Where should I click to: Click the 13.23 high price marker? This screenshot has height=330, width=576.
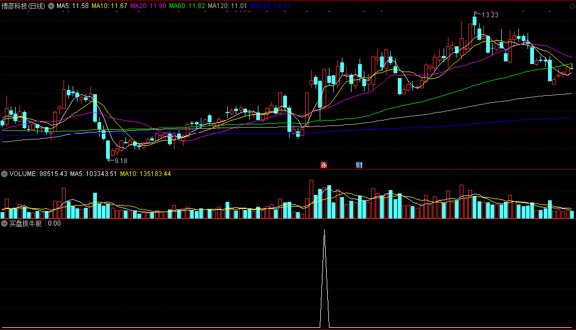[x=490, y=15]
